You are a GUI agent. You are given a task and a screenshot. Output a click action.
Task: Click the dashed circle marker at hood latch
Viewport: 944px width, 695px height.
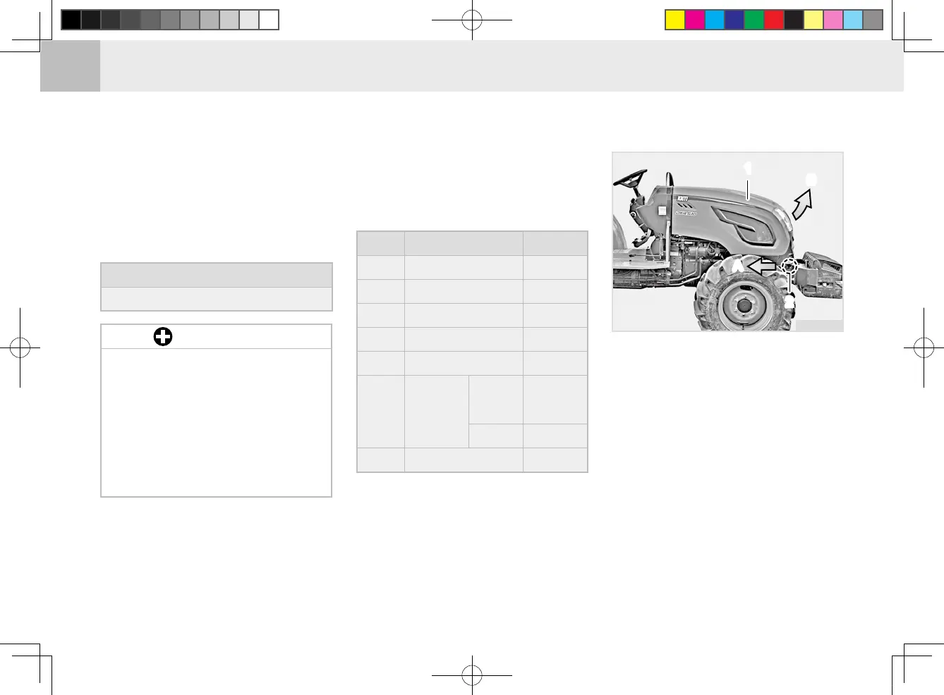point(789,266)
